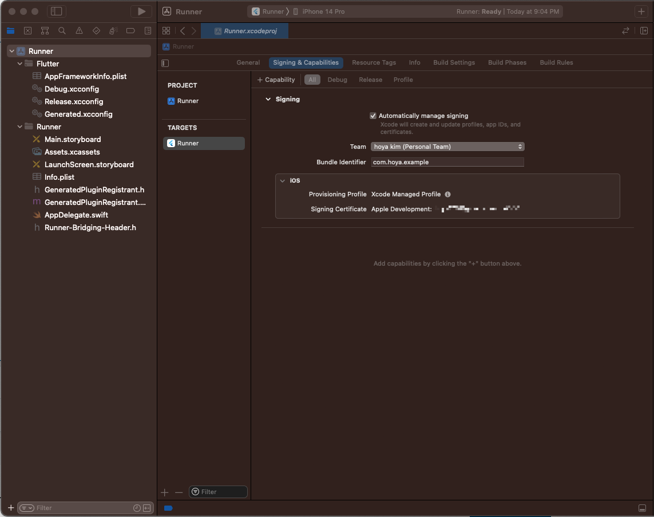Collapse the root Runner project tree
The height and width of the screenshot is (517, 654).
(x=11, y=51)
